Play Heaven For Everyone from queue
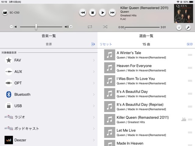Image resolution: width=195 pixels, height=146 pixels. coord(146,68)
